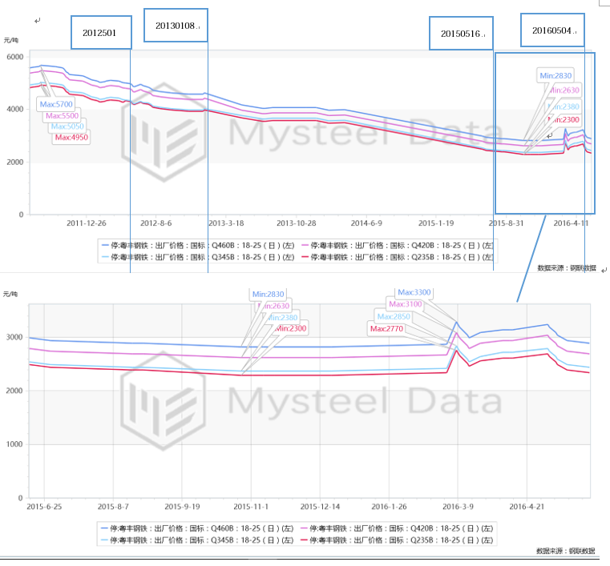Click the Max:5700 data label

pos(56,105)
